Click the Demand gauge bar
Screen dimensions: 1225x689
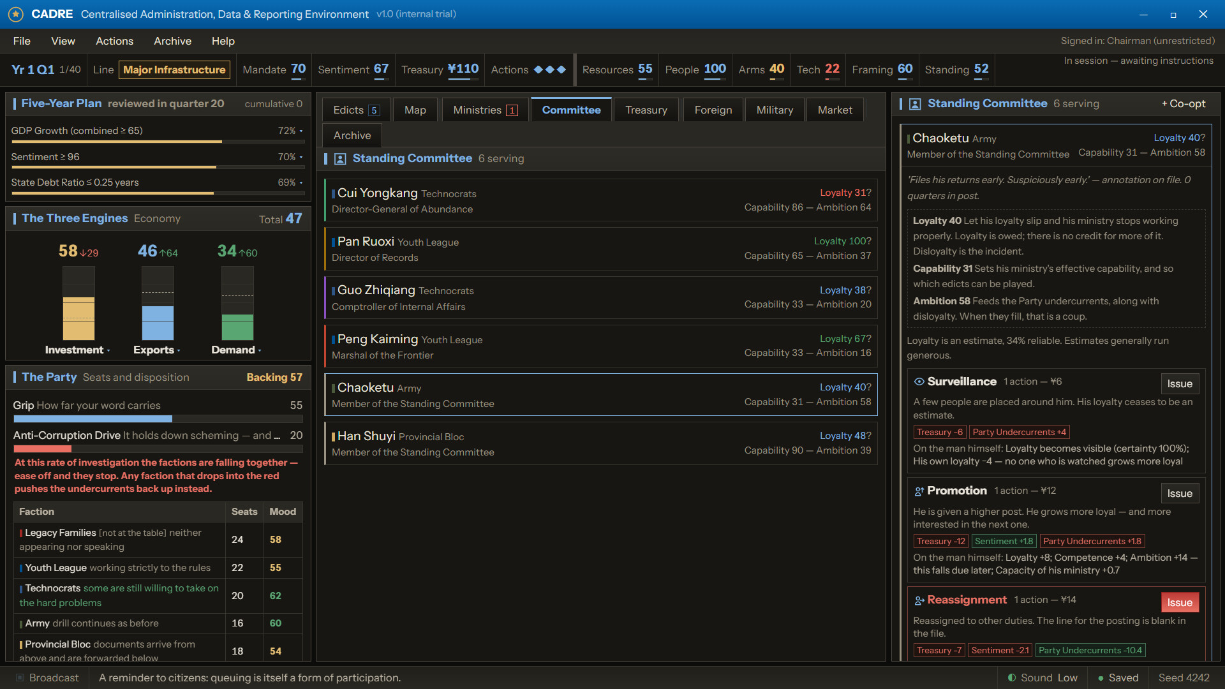tap(237, 303)
